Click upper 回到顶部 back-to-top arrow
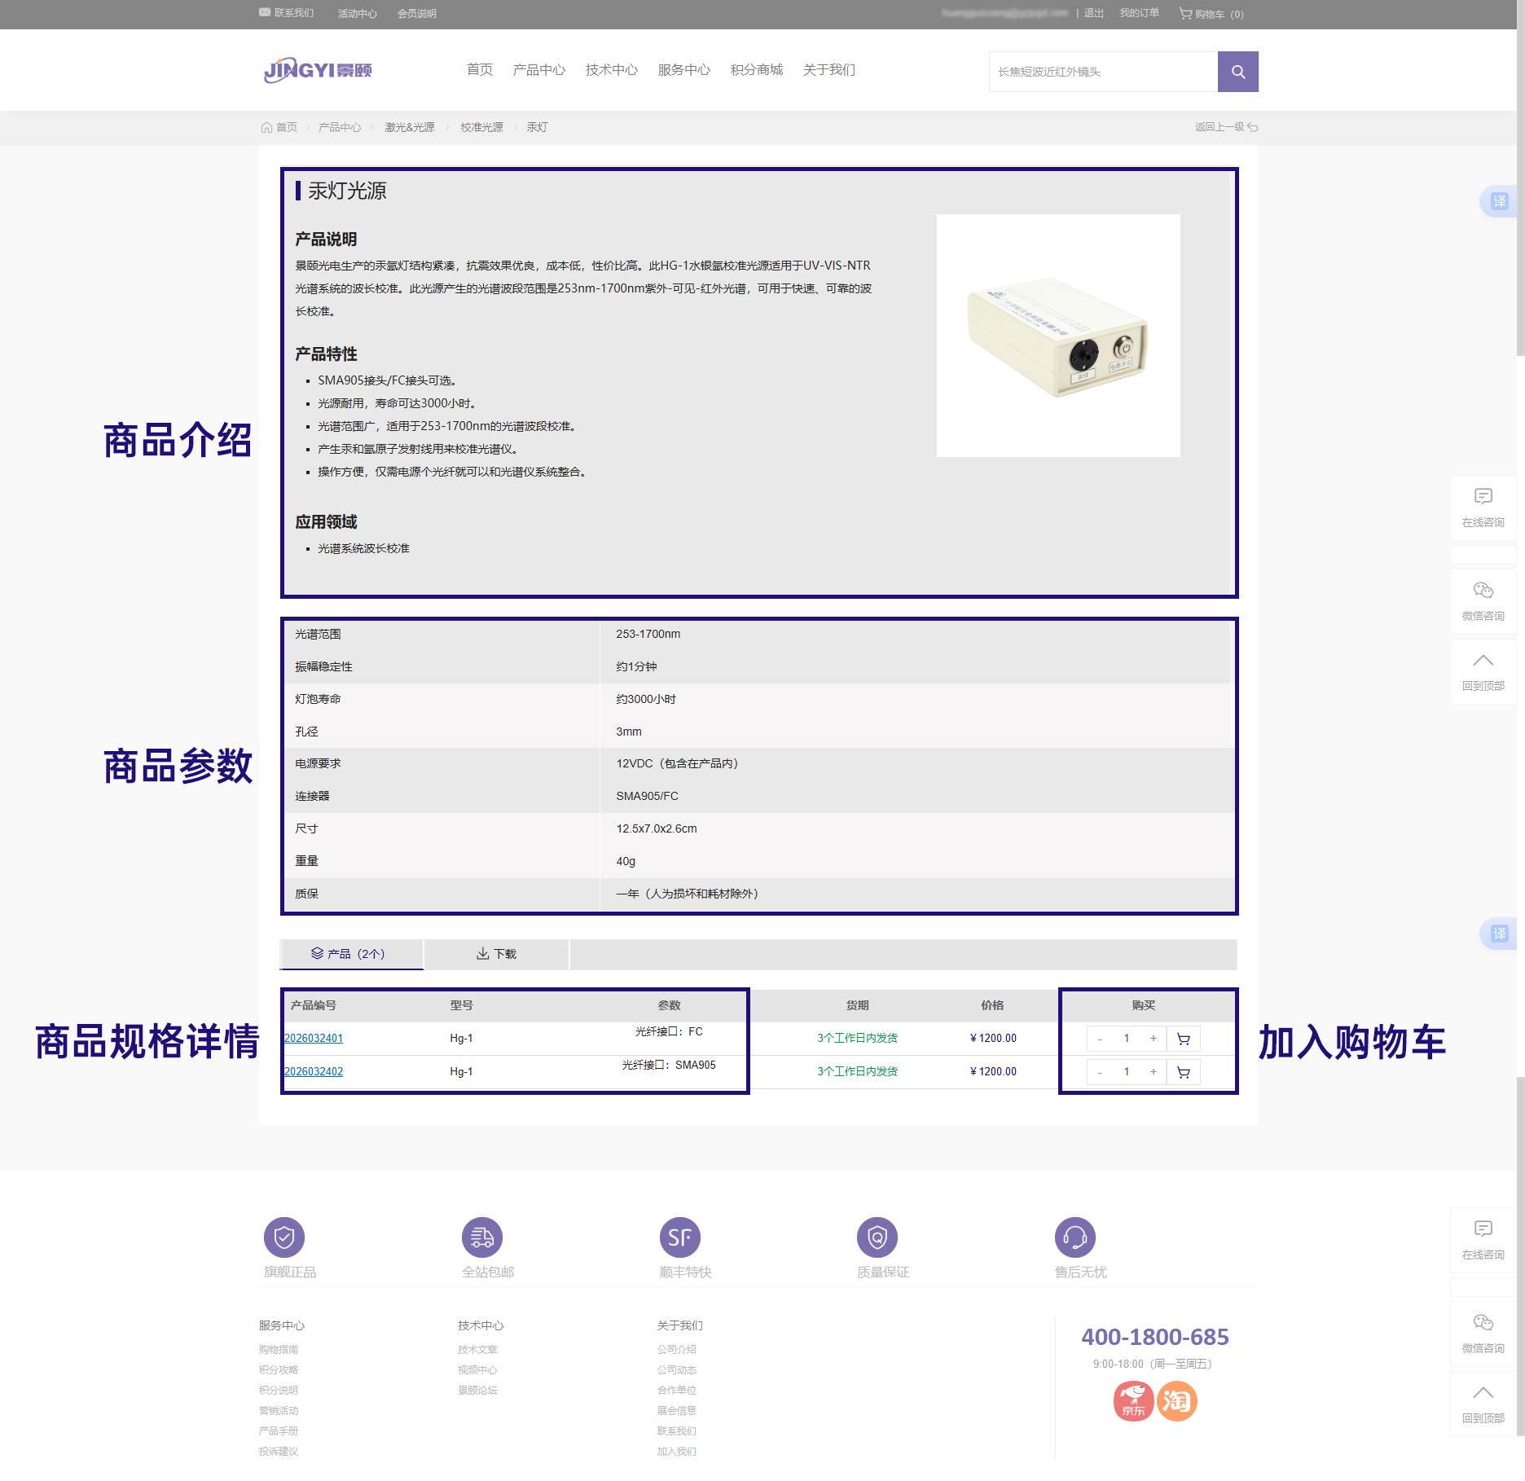Image resolution: width=1525 pixels, height=1481 pixels. 1483,671
